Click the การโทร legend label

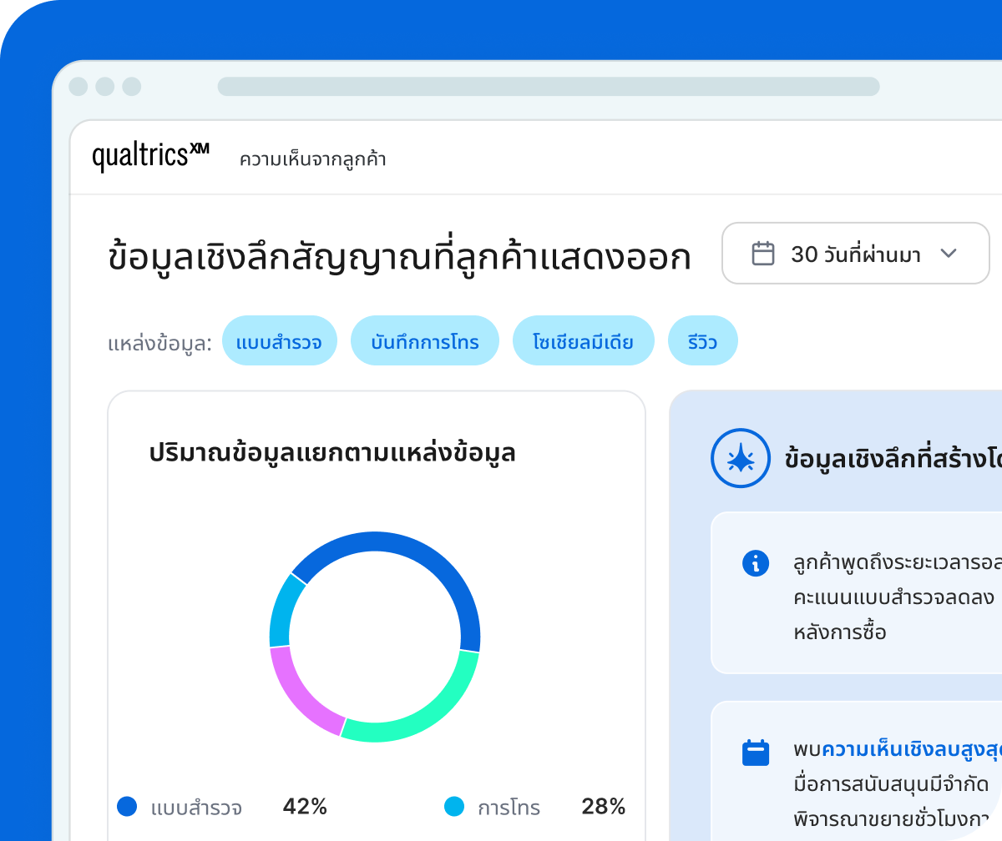(x=509, y=808)
